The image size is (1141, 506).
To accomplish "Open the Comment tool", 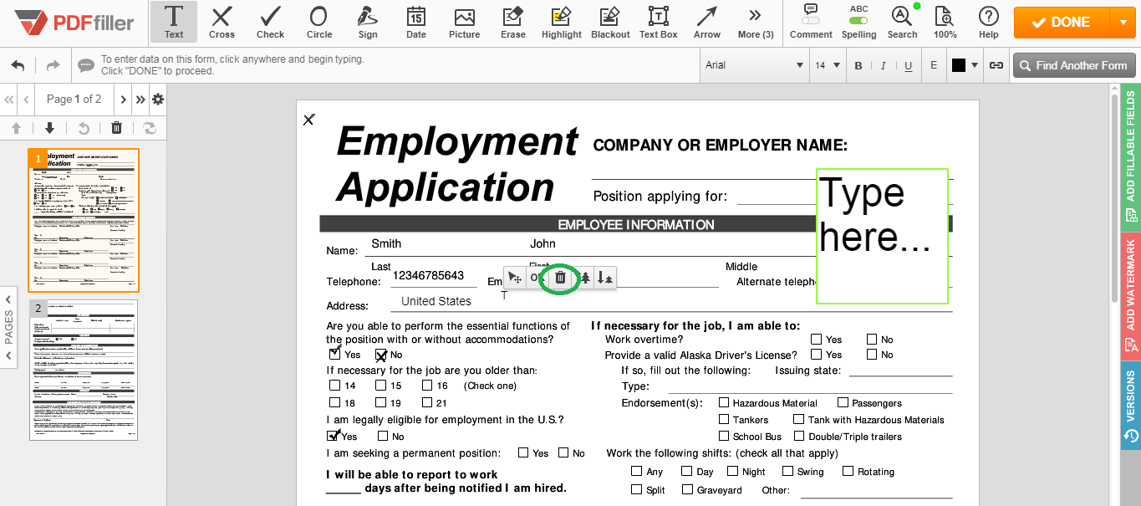I will pos(811,23).
